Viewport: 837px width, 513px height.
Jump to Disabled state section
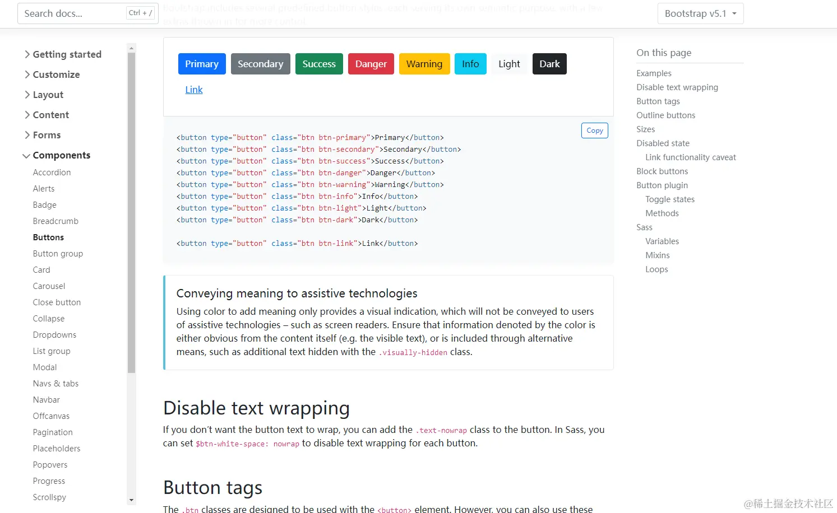click(663, 143)
